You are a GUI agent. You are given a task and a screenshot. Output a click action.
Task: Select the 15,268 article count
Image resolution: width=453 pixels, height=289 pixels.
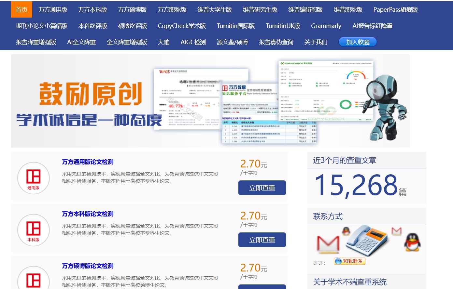(x=356, y=185)
